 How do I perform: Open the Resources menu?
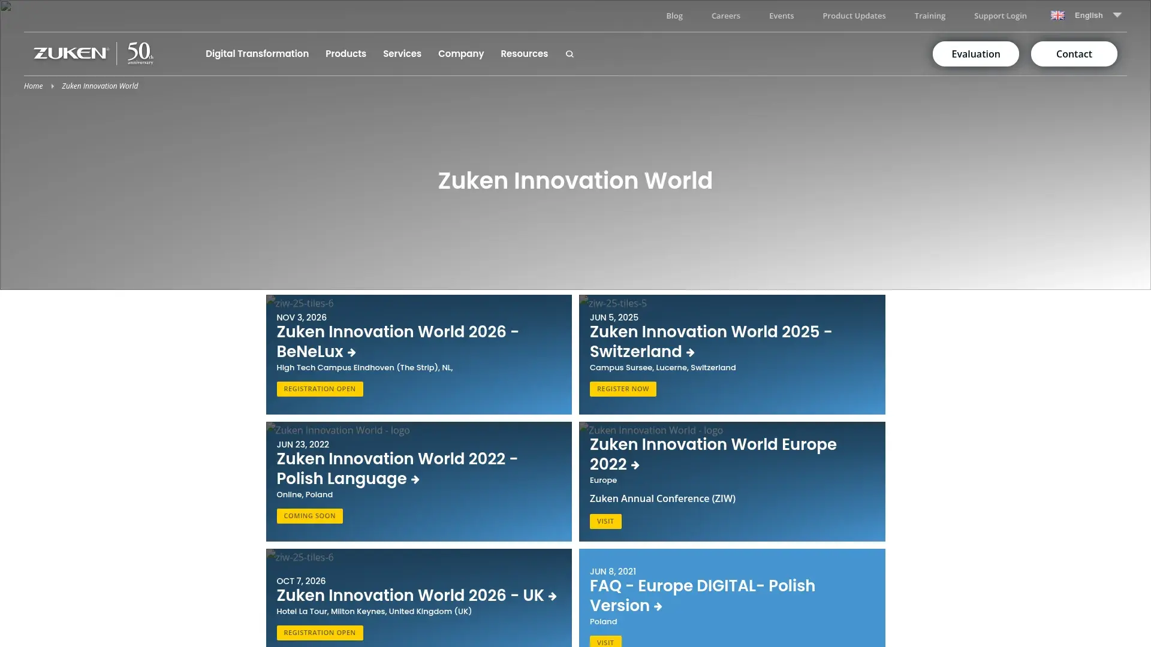click(x=524, y=54)
